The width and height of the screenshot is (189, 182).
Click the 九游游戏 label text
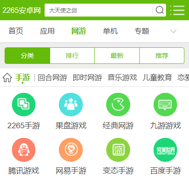166,125
